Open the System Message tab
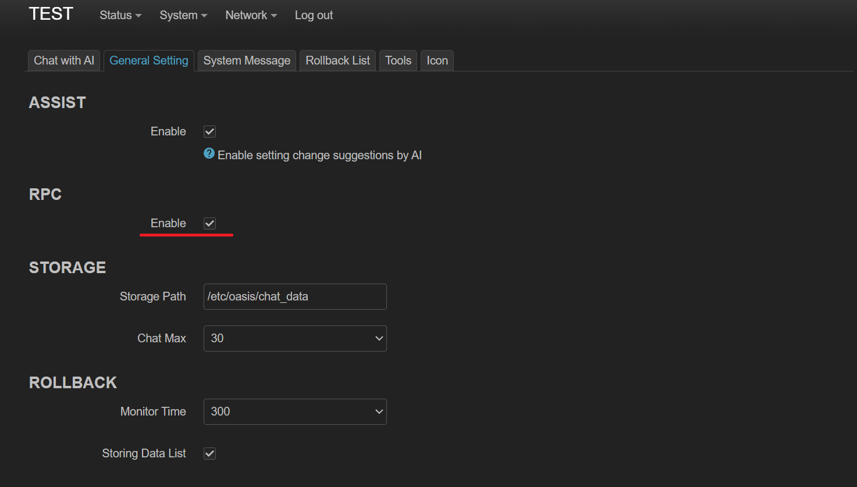This screenshot has height=487, width=857. (247, 60)
